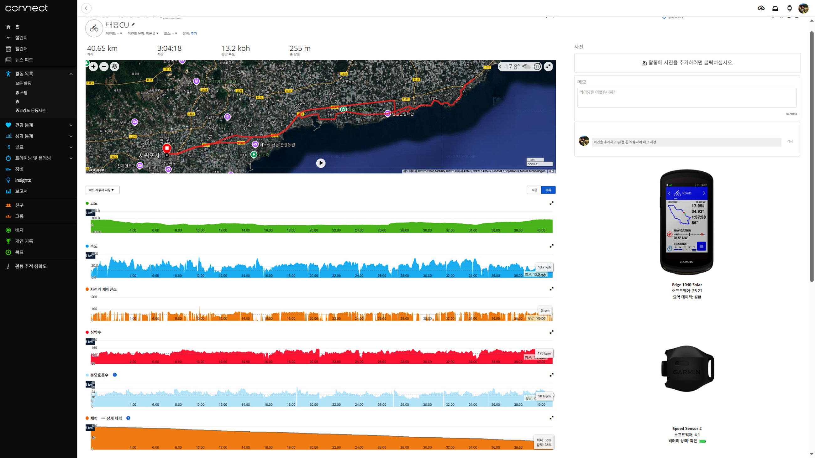Click the 추가 gear link
Viewport: 815px width, 458px height.
(x=194, y=34)
